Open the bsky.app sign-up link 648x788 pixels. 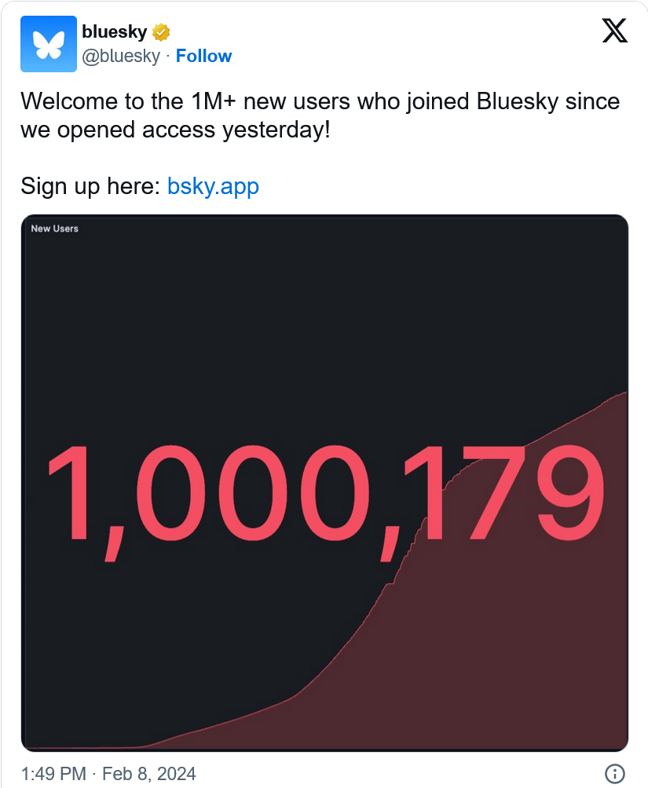pos(213,186)
